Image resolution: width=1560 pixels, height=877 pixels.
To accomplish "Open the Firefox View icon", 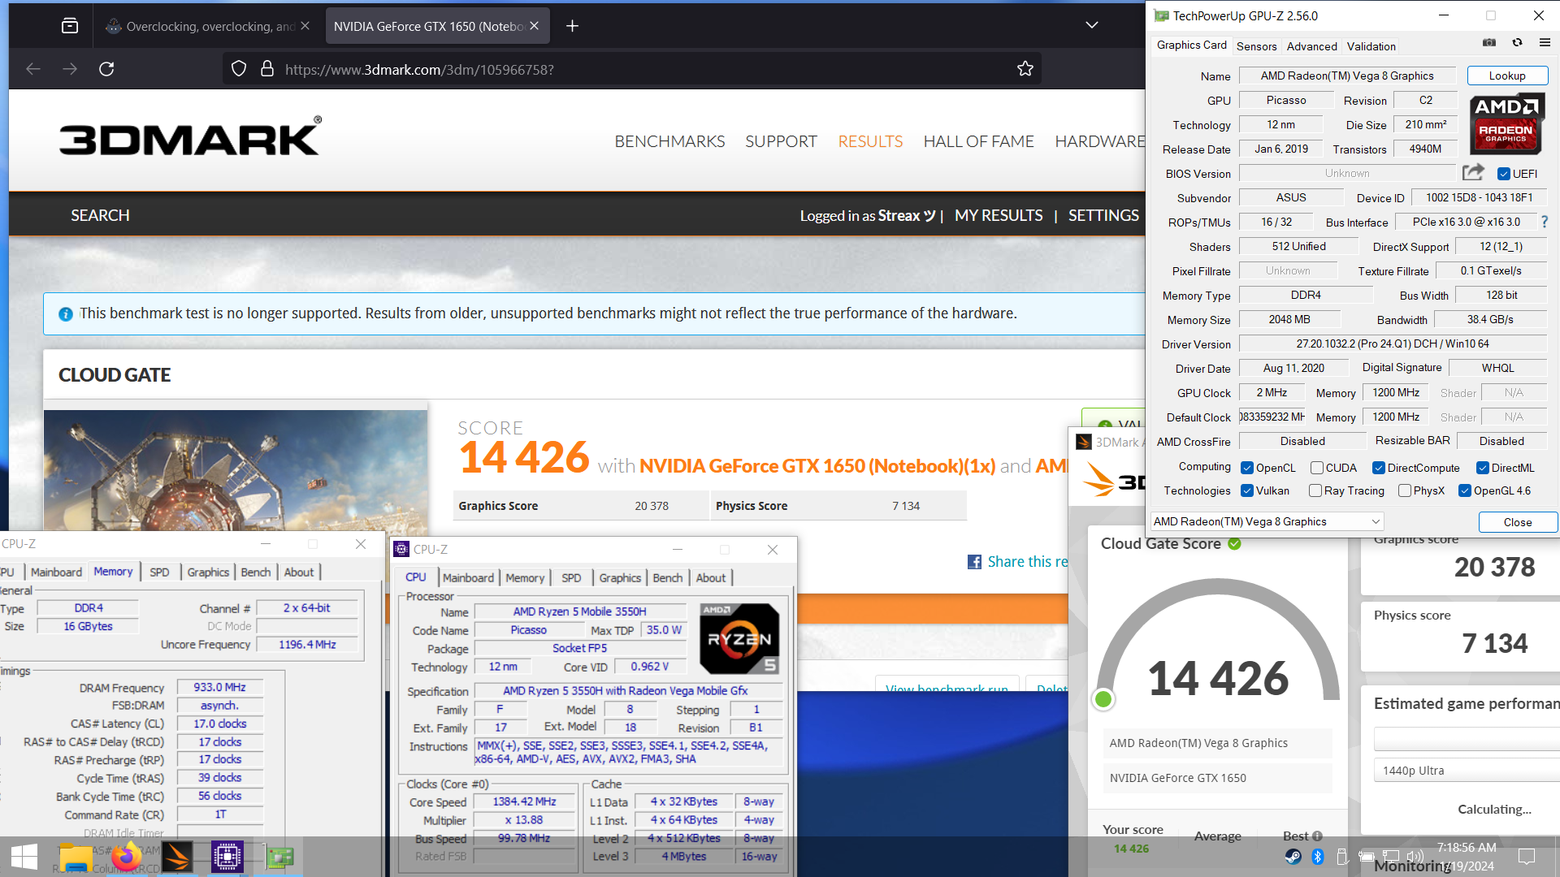I will [x=70, y=26].
